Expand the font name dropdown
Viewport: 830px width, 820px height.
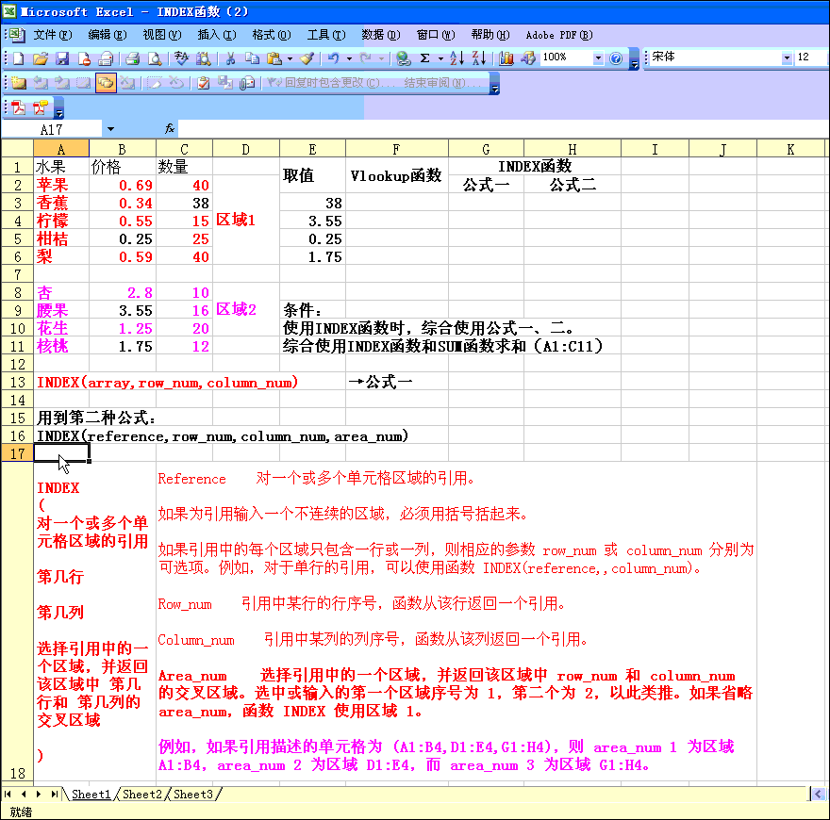point(787,58)
